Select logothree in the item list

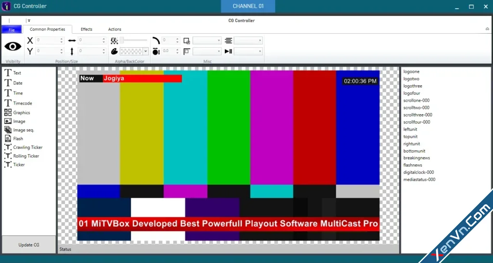pos(413,86)
